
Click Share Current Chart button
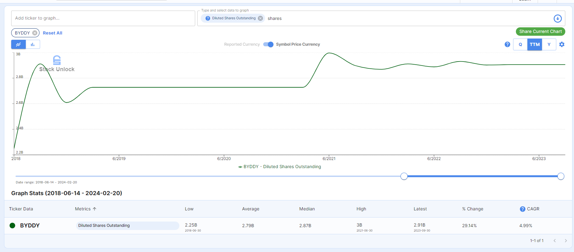[x=540, y=31]
